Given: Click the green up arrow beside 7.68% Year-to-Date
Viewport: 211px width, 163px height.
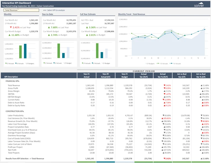Looking at the screenshot, I should (49, 27).
